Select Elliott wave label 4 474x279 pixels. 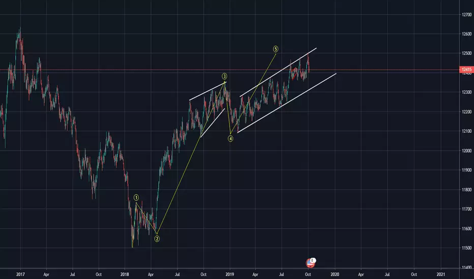click(x=230, y=139)
